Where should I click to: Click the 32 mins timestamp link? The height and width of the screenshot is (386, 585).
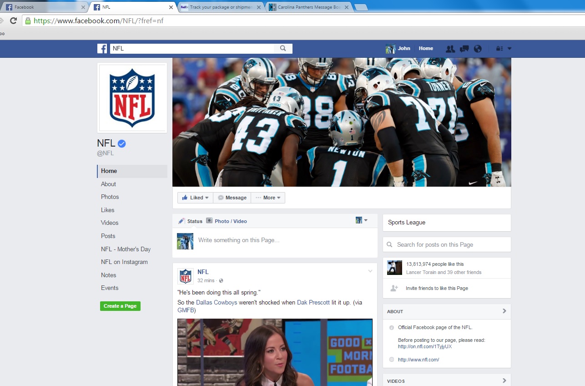point(206,281)
